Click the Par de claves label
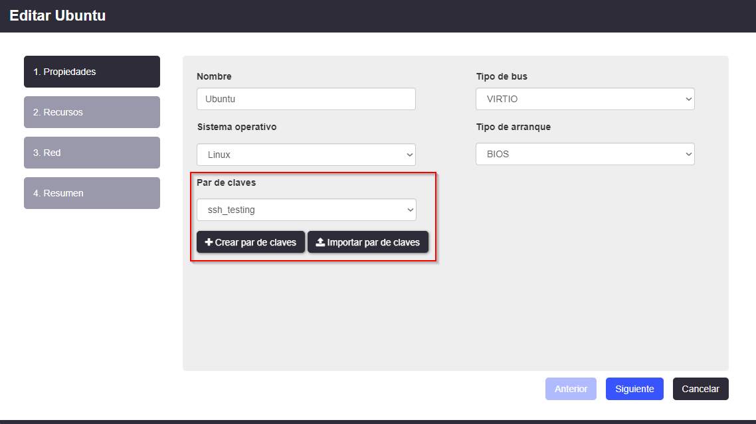The height and width of the screenshot is (424, 756). (227, 182)
